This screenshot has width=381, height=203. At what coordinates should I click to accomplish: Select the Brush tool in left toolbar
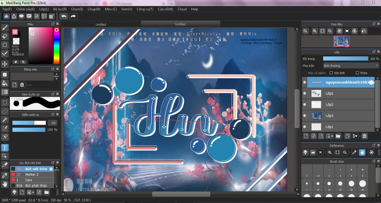5,28
